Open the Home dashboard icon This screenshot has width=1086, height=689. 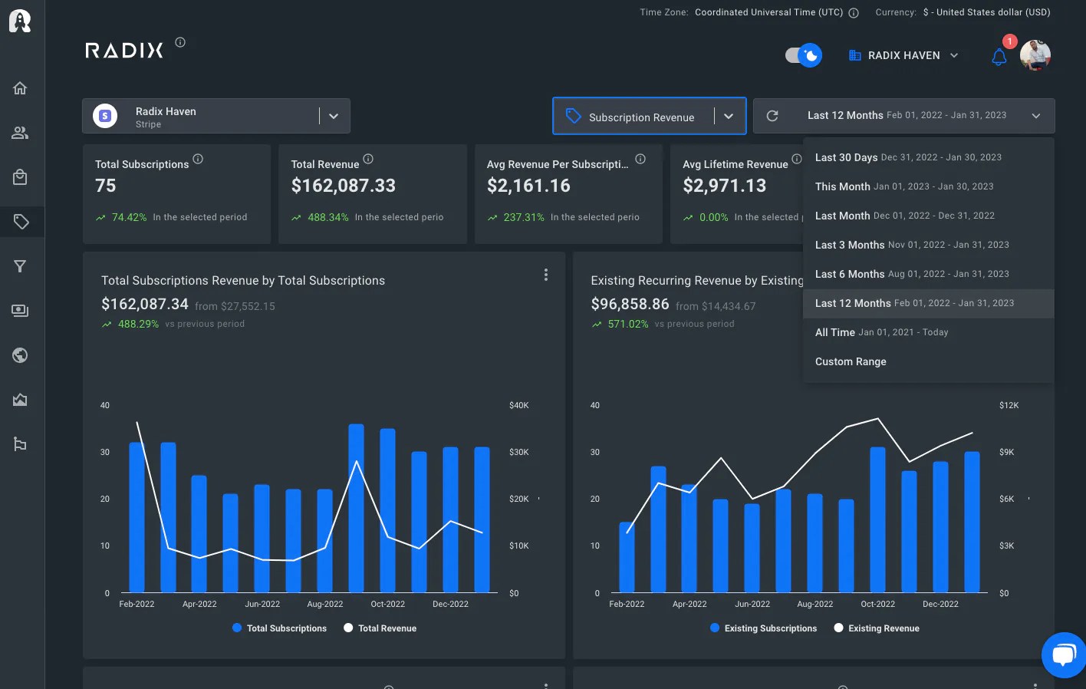[21, 87]
